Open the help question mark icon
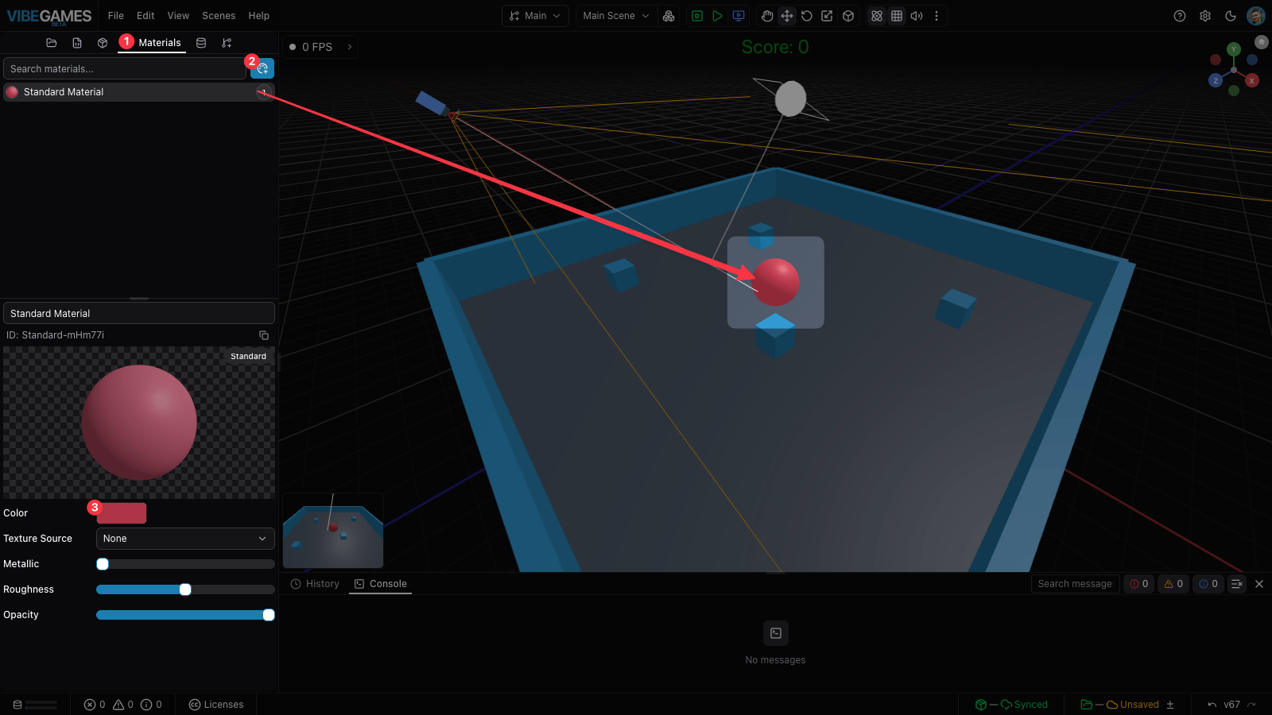Screen dimensions: 1272x715 (1180, 16)
